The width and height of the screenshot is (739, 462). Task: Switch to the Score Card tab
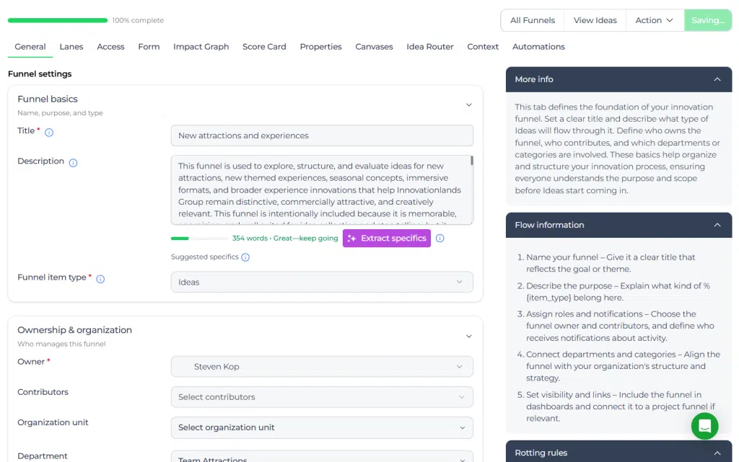coord(264,47)
